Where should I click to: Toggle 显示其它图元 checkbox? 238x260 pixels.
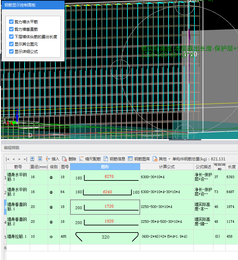click(x=11, y=44)
